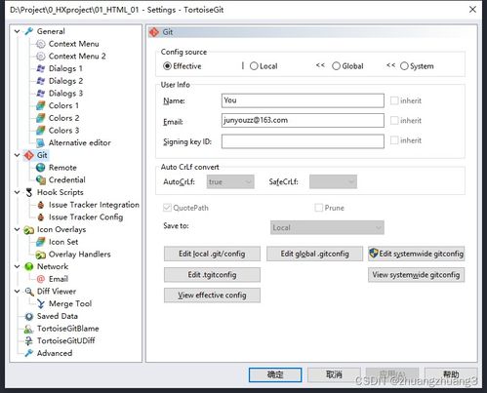Select the Credential keys icon
This screenshot has height=393, width=487.
coord(41,180)
